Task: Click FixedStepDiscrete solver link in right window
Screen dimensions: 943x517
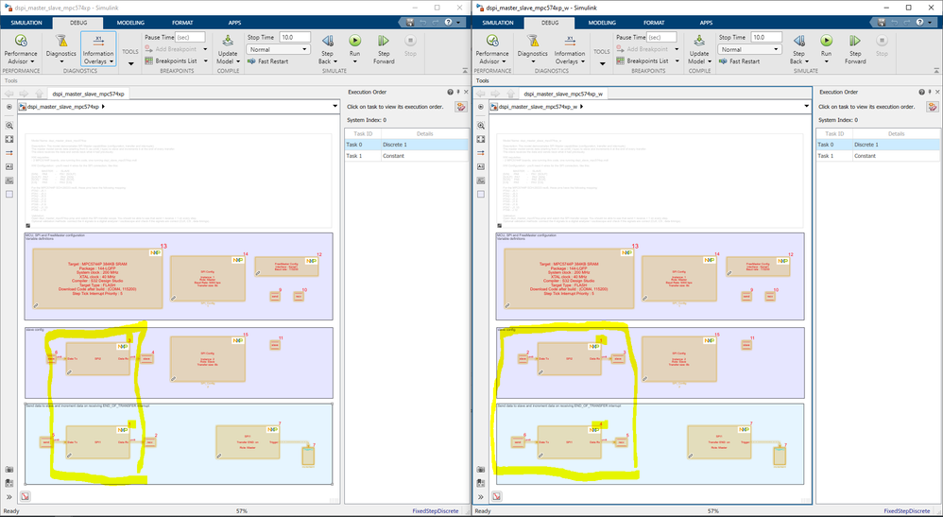Action: pyautogui.click(x=906, y=511)
